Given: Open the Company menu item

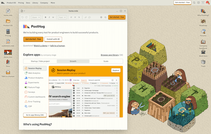Looking at the screenshot, I should pos(44,3).
